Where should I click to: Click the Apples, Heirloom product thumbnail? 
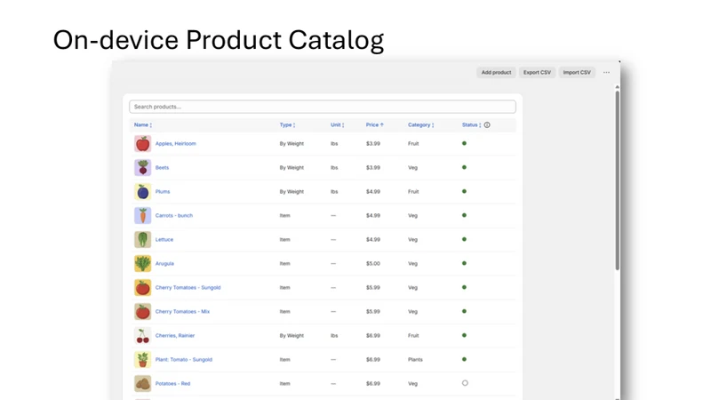pos(142,144)
